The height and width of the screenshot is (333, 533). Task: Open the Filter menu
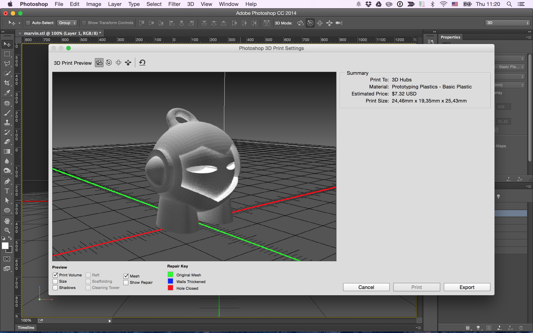[174, 4]
